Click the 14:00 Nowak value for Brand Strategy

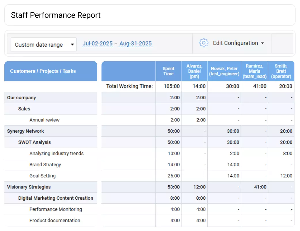233,165
